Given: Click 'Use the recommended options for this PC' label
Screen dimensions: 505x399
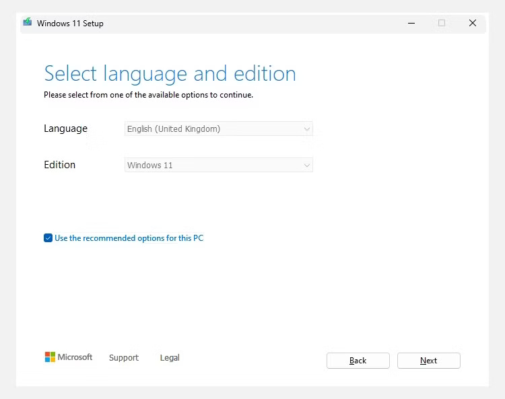Looking at the screenshot, I should 129,238.
